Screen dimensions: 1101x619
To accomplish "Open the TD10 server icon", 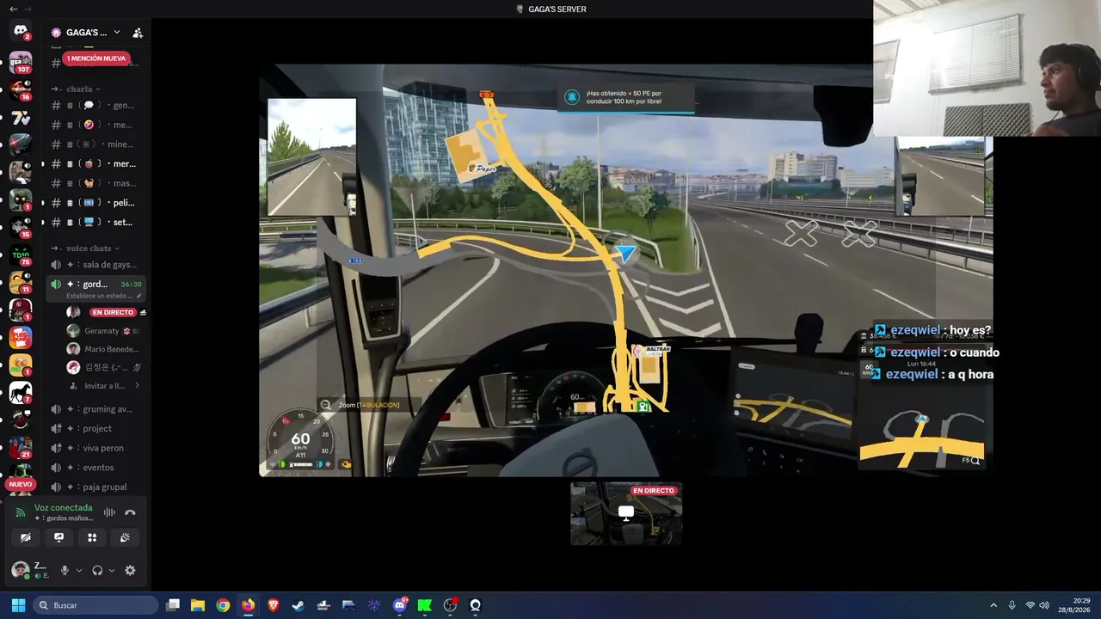I will (21, 254).
